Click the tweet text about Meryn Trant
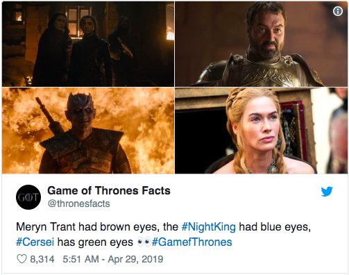349x275 pixels. pos(163,234)
